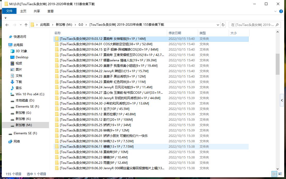Viewport: 286px width, 179px height.
Task: Open the 查看 ribbon tab
Action: (51, 11)
